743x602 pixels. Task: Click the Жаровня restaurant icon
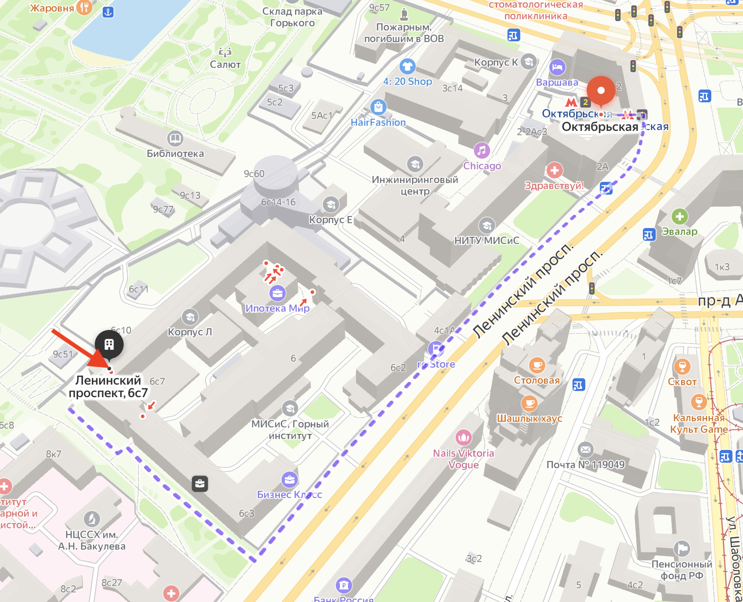(x=84, y=7)
